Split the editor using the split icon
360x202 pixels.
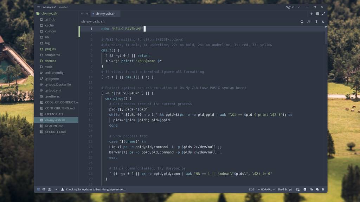coord(317,14)
